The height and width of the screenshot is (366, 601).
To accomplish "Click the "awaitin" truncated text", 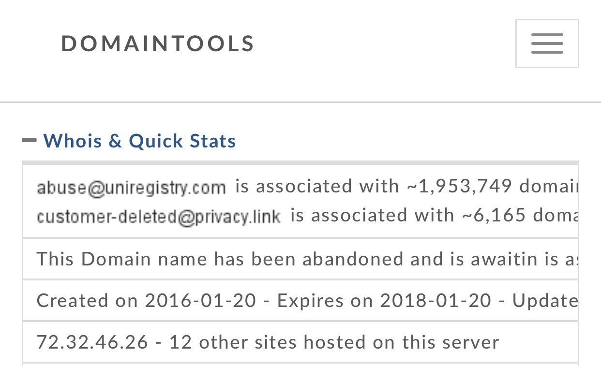I will tap(505, 259).
